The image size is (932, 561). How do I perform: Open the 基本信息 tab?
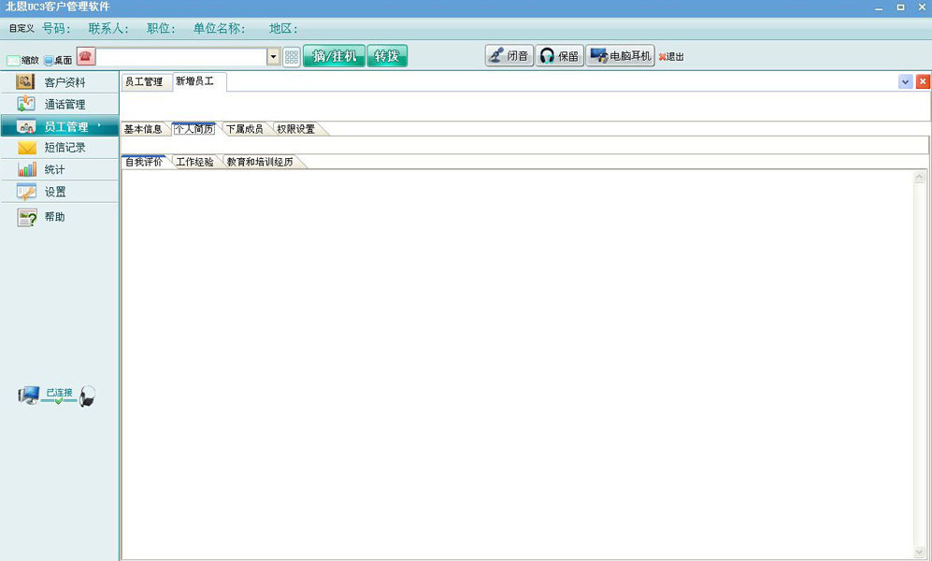(x=143, y=129)
